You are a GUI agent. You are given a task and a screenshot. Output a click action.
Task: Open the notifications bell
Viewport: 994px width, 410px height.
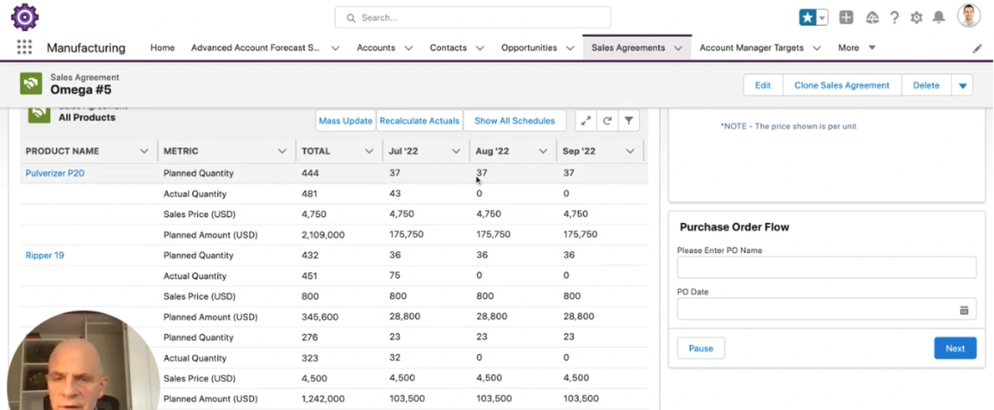(939, 18)
